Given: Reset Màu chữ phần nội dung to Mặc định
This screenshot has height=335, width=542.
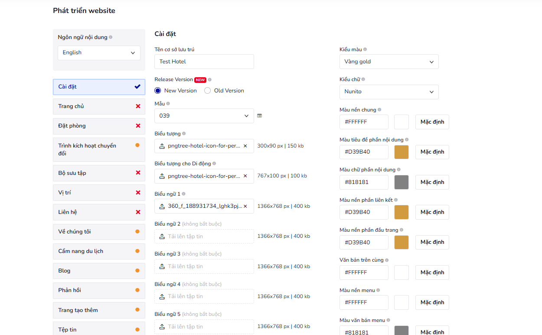Looking at the screenshot, I should pos(432,182).
